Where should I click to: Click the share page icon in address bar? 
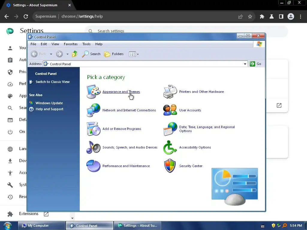coord(240,16)
